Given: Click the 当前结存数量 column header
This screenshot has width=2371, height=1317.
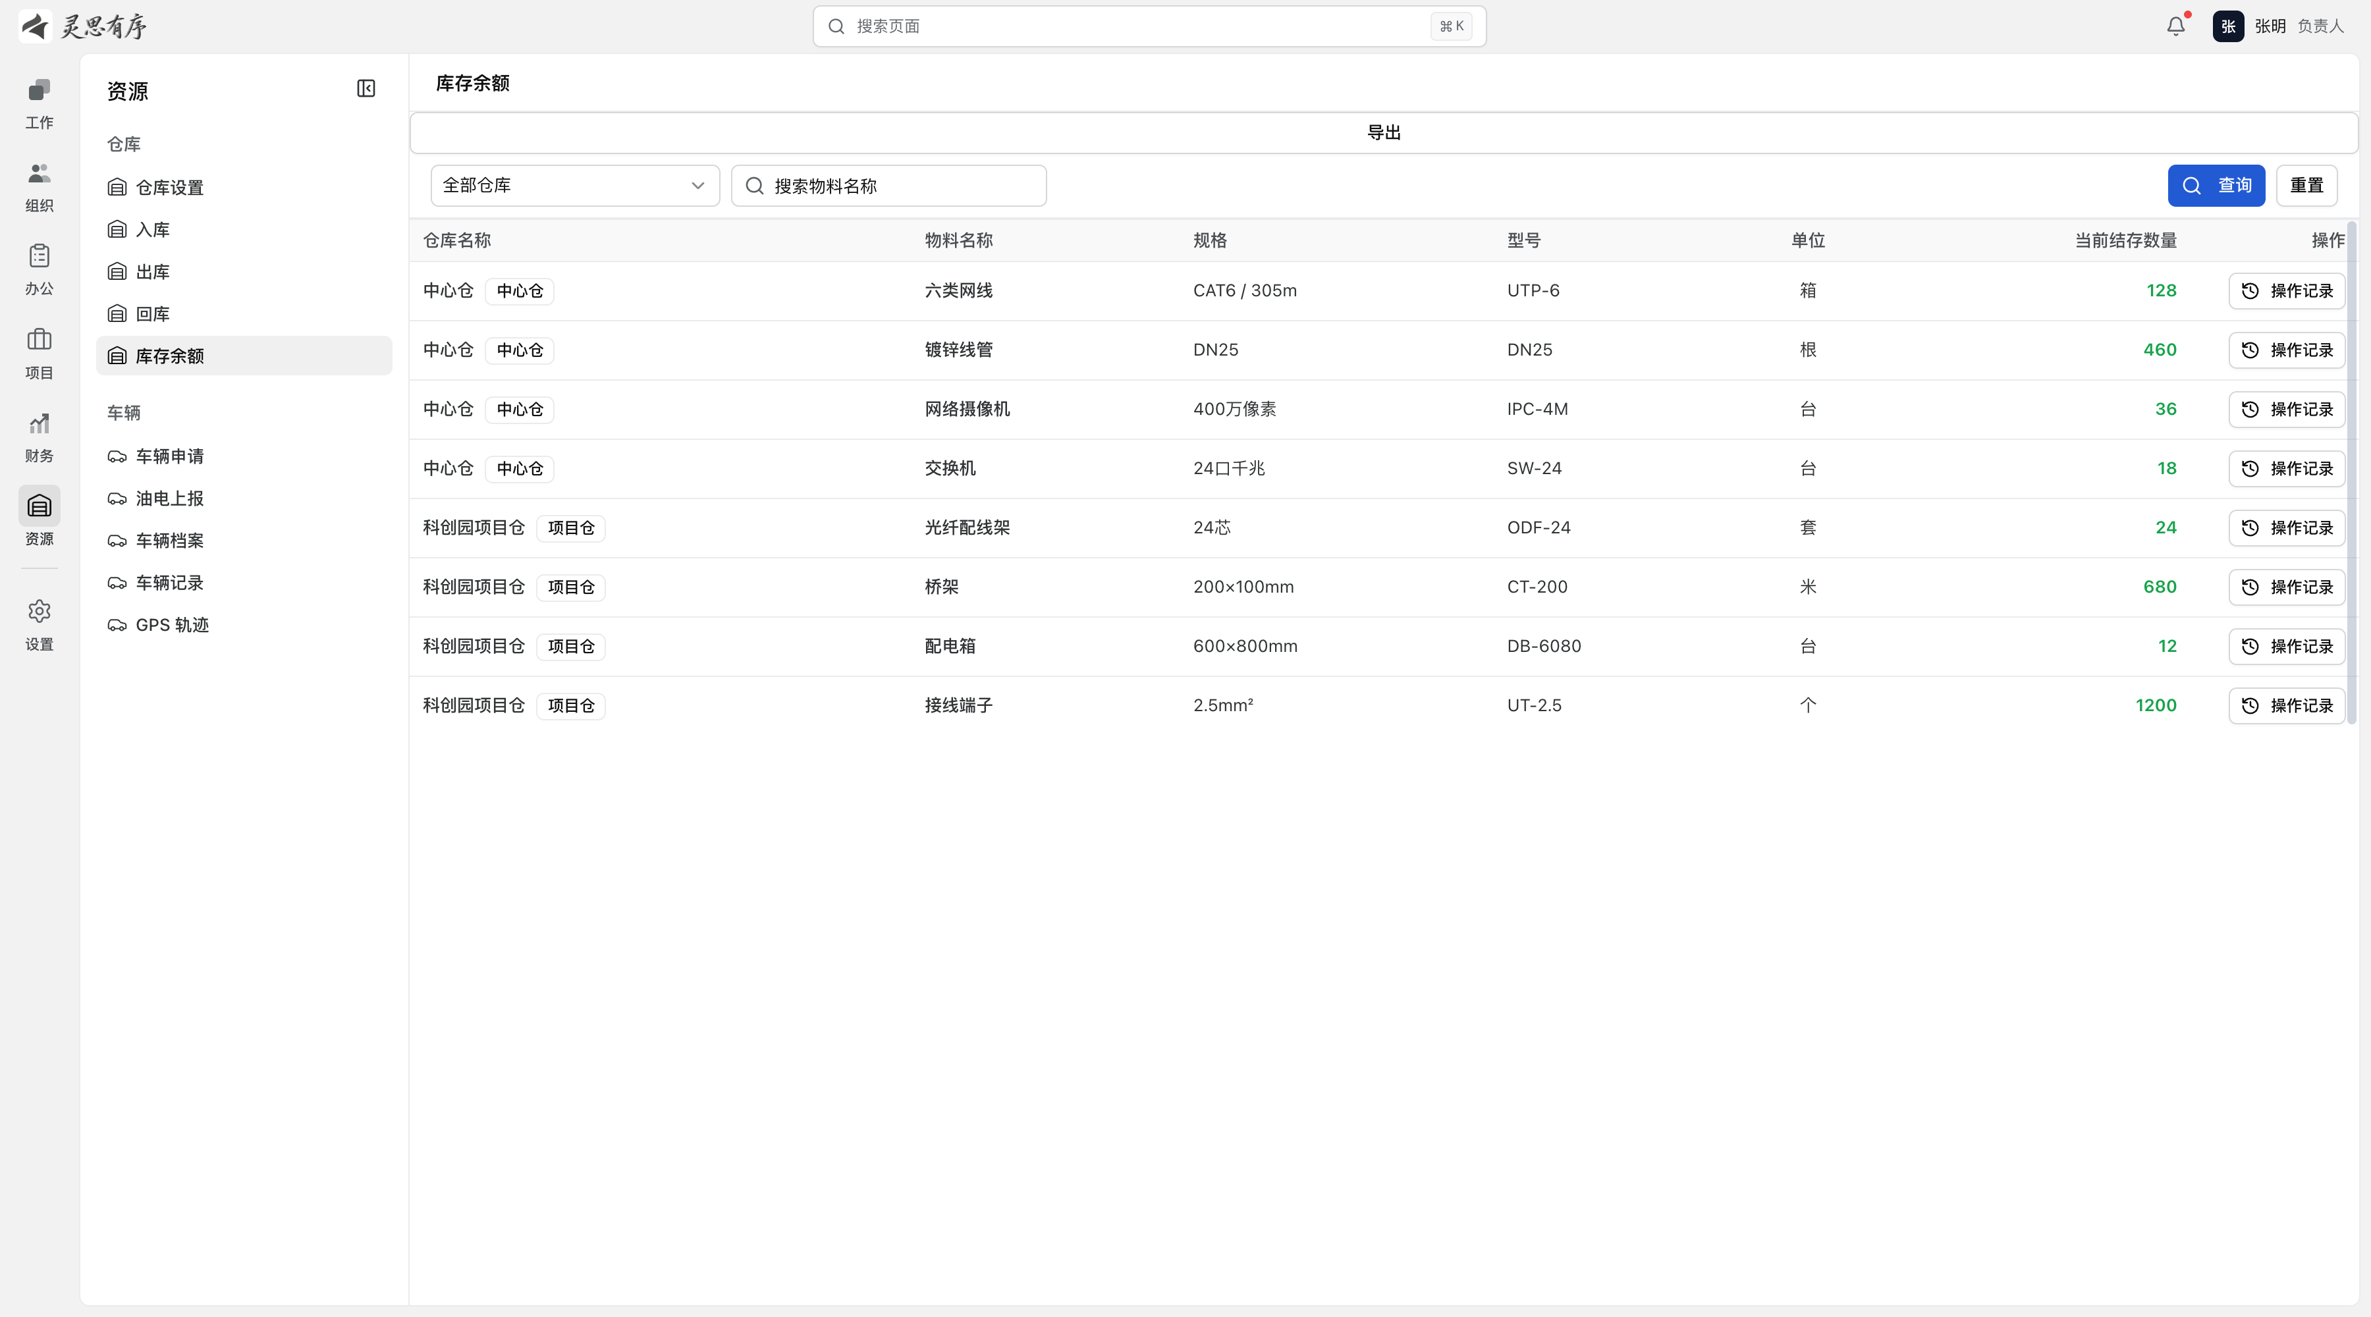Looking at the screenshot, I should click(2125, 241).
